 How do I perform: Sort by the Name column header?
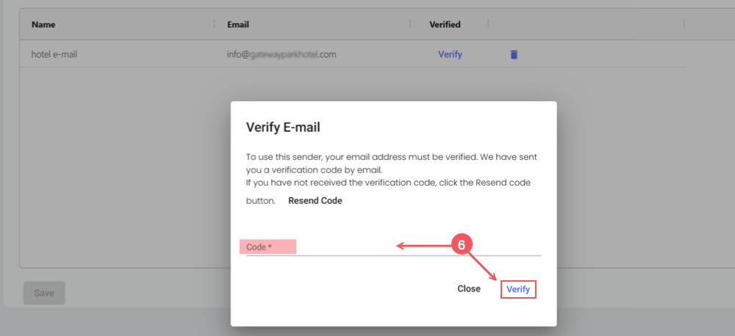tap(43, 24)
